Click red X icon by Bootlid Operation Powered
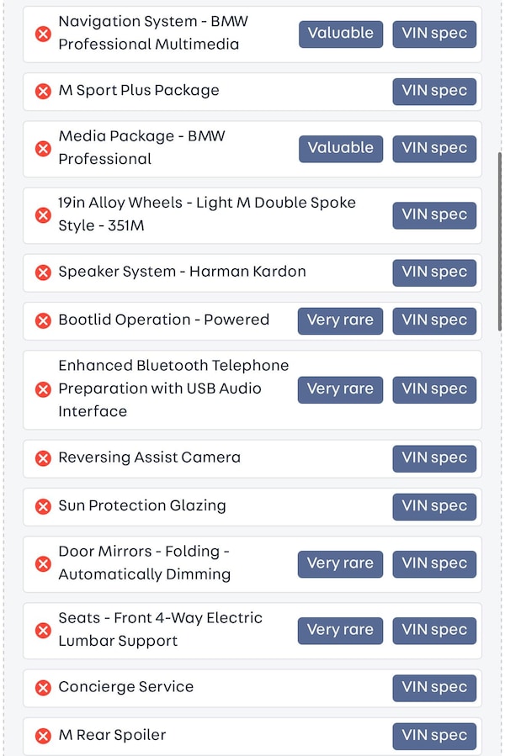 [x=43, y=320]
